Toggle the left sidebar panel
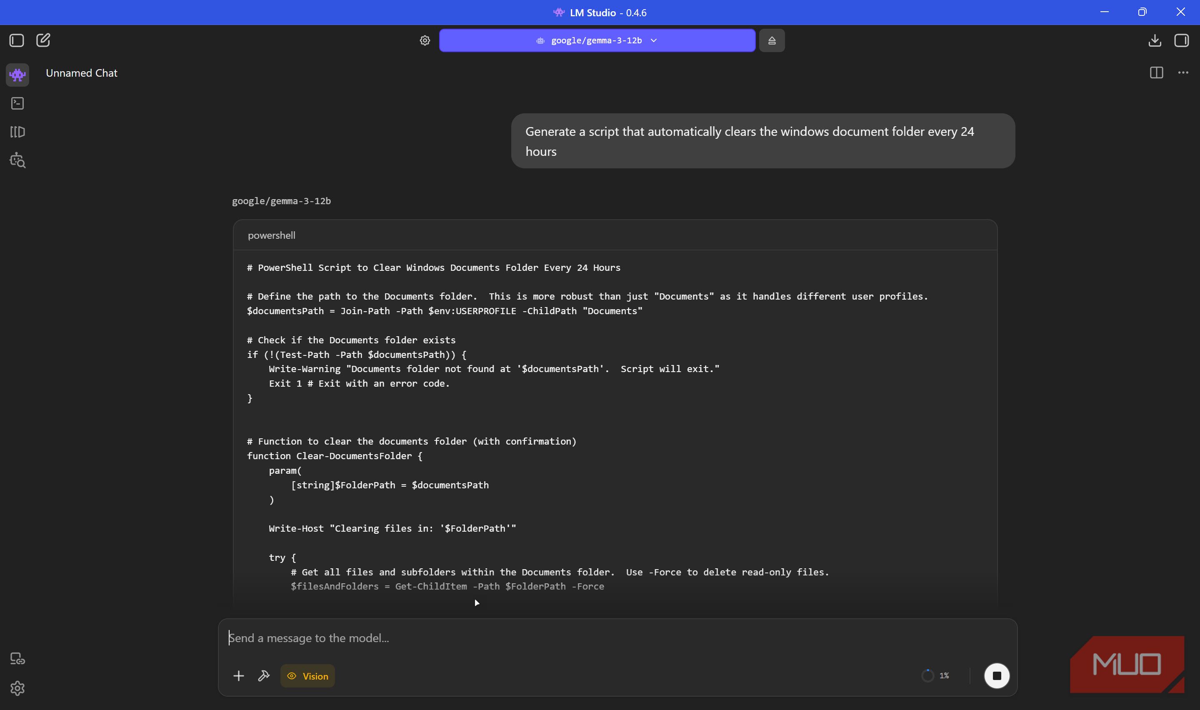 (x=17, y=40)
